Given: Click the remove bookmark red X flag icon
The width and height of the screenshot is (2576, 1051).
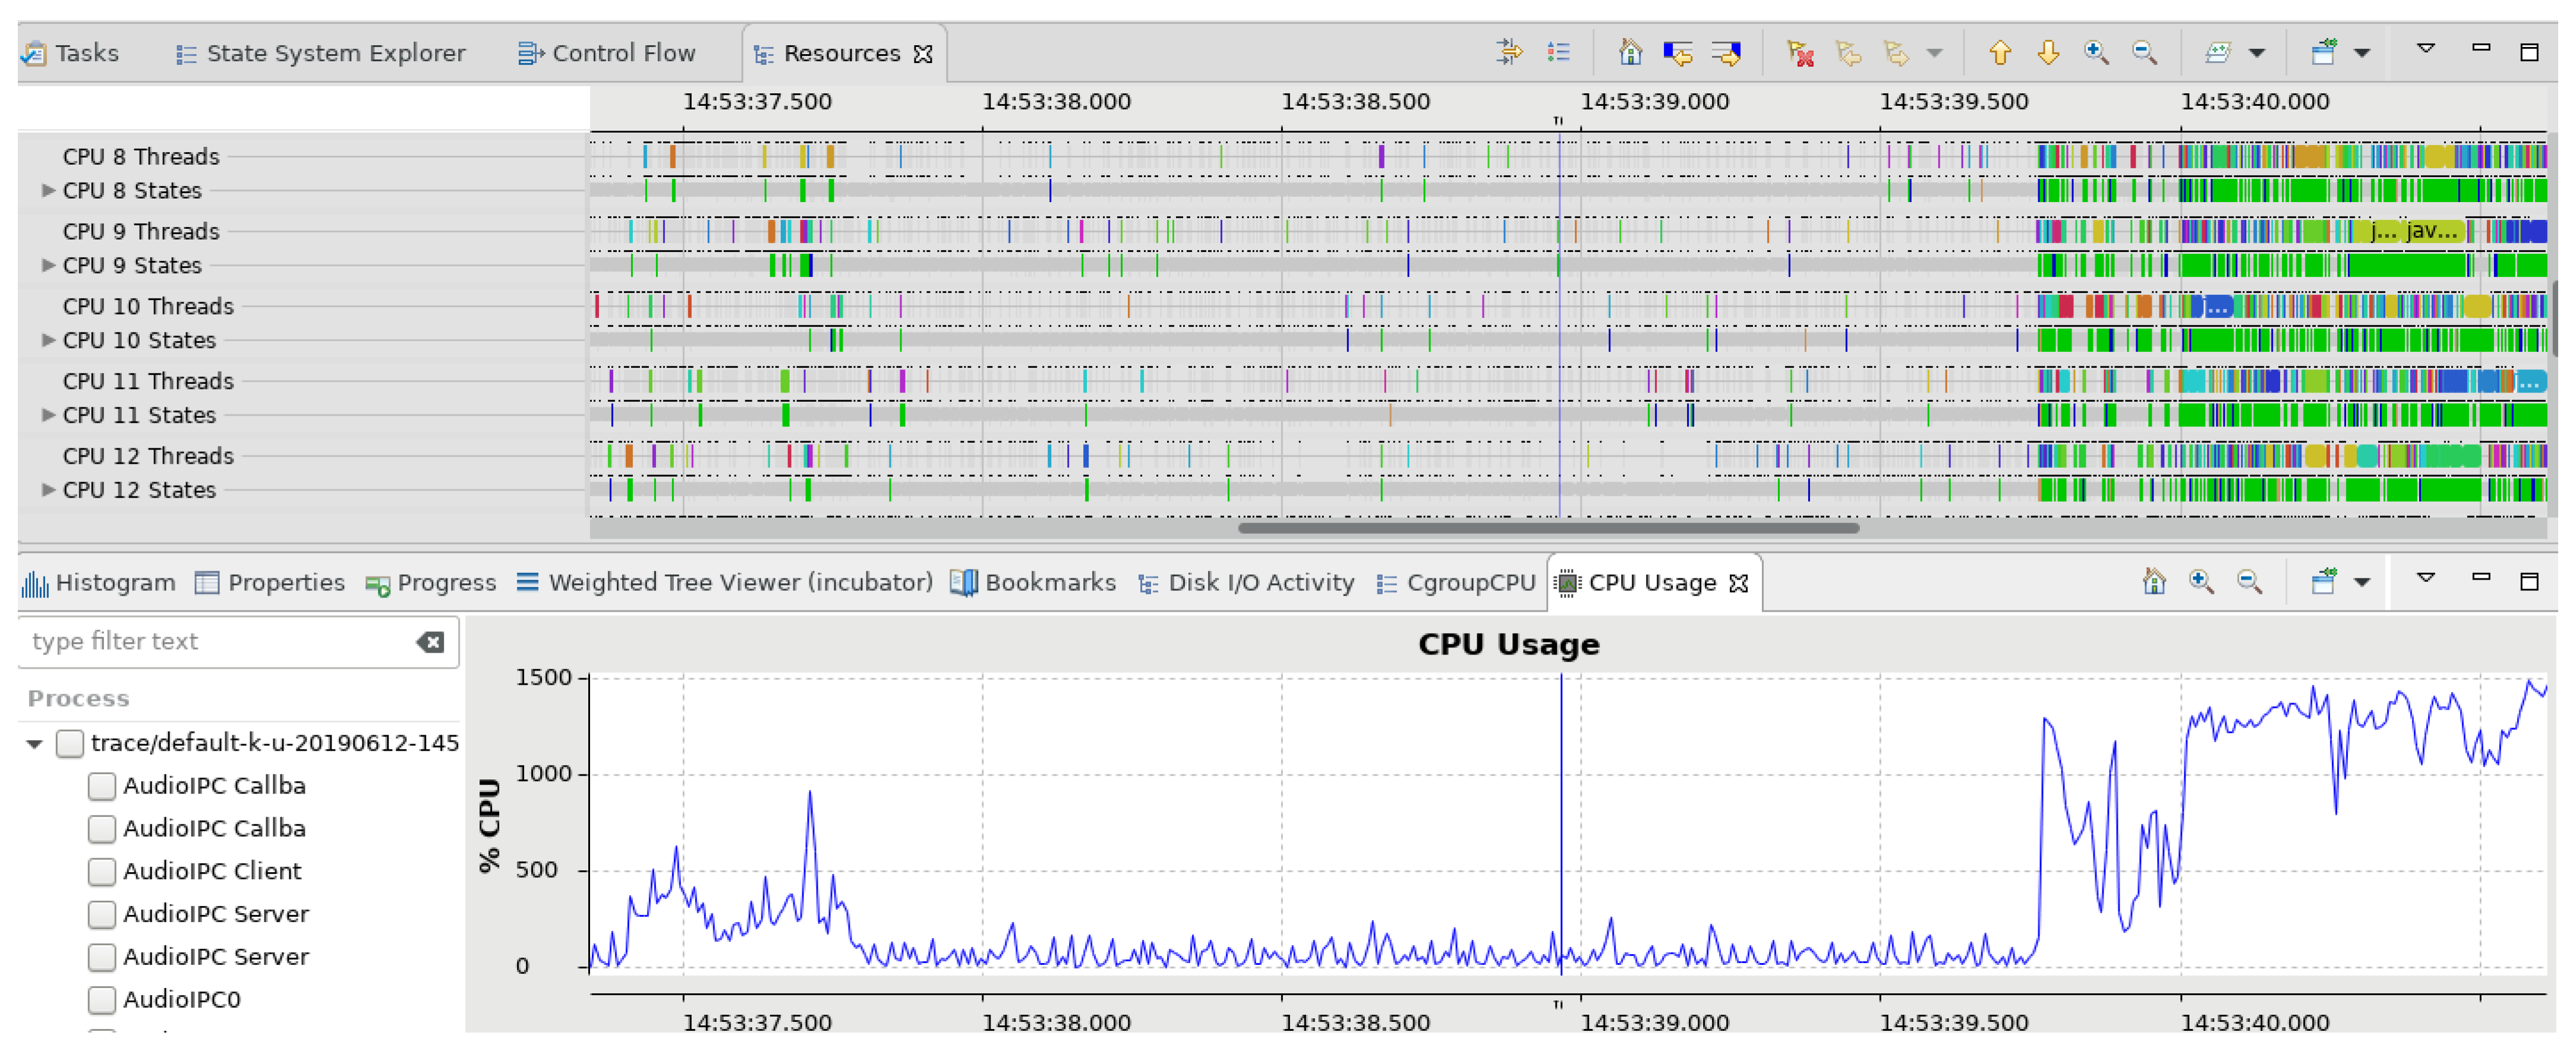Looking at the screenshot, I should 1800,52.
